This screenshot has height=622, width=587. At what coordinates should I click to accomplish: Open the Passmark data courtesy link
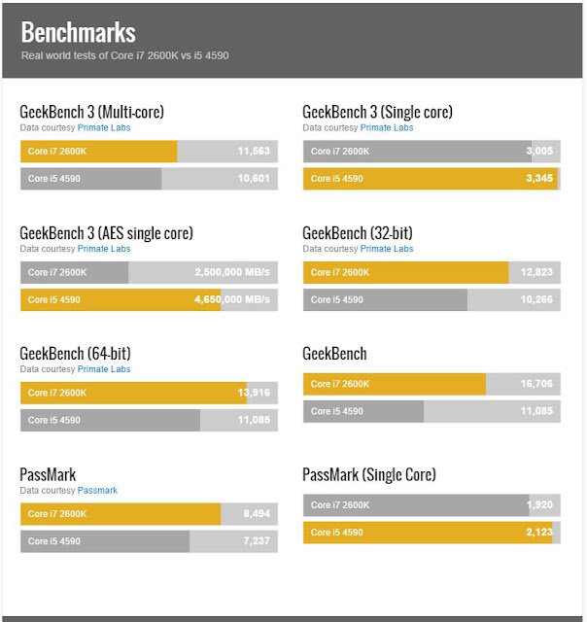97,490
